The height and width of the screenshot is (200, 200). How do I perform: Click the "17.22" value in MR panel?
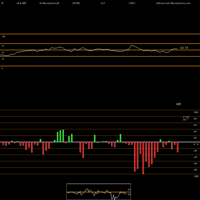point(186,117)
